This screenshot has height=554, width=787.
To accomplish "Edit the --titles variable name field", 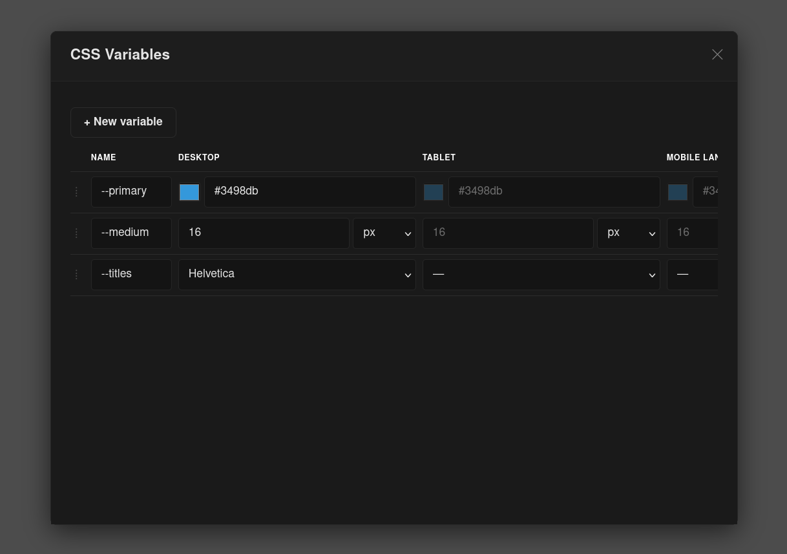I will (x=131, y=275).
